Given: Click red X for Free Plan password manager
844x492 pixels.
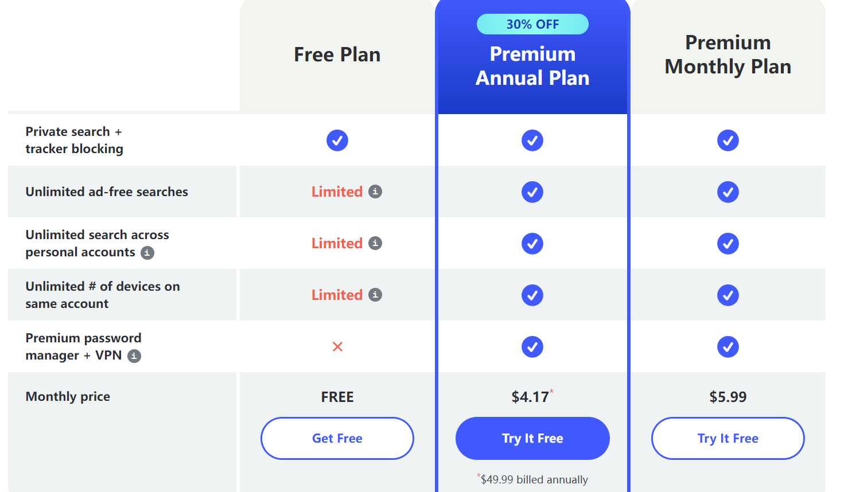Looking at the screenshot, I should (337, 347).
